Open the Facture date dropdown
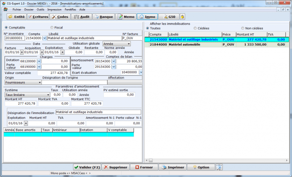The height and width of the screenshot is (177, 292). pyautogui.click(x=22, y=52)
